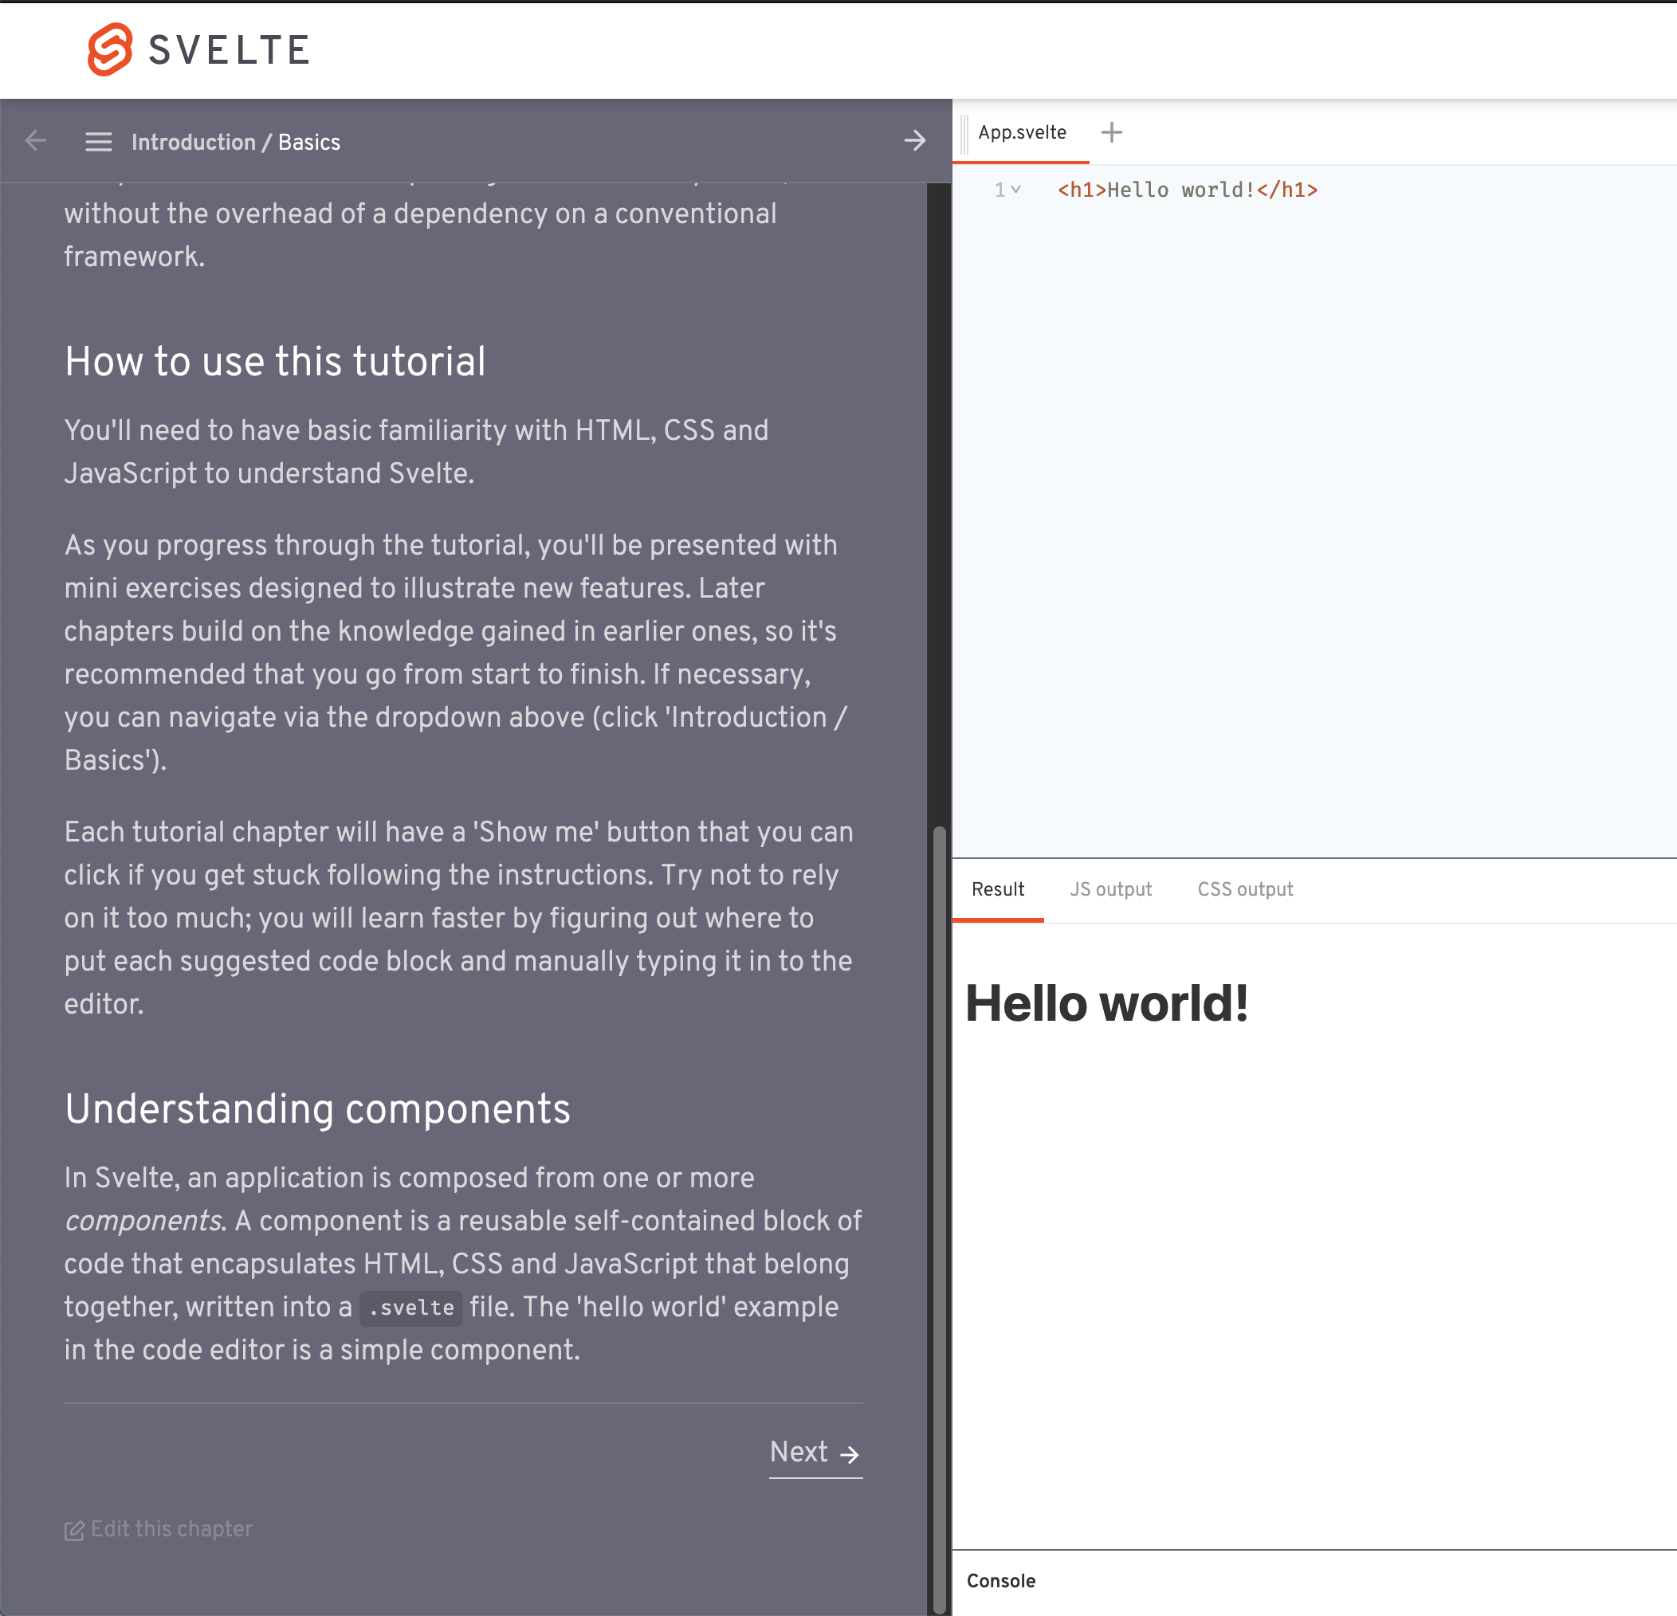Go to previous chapter using back arrow
This screenshot has width=1677, height=1616.
pyautogui.click(x=36, y=140)
